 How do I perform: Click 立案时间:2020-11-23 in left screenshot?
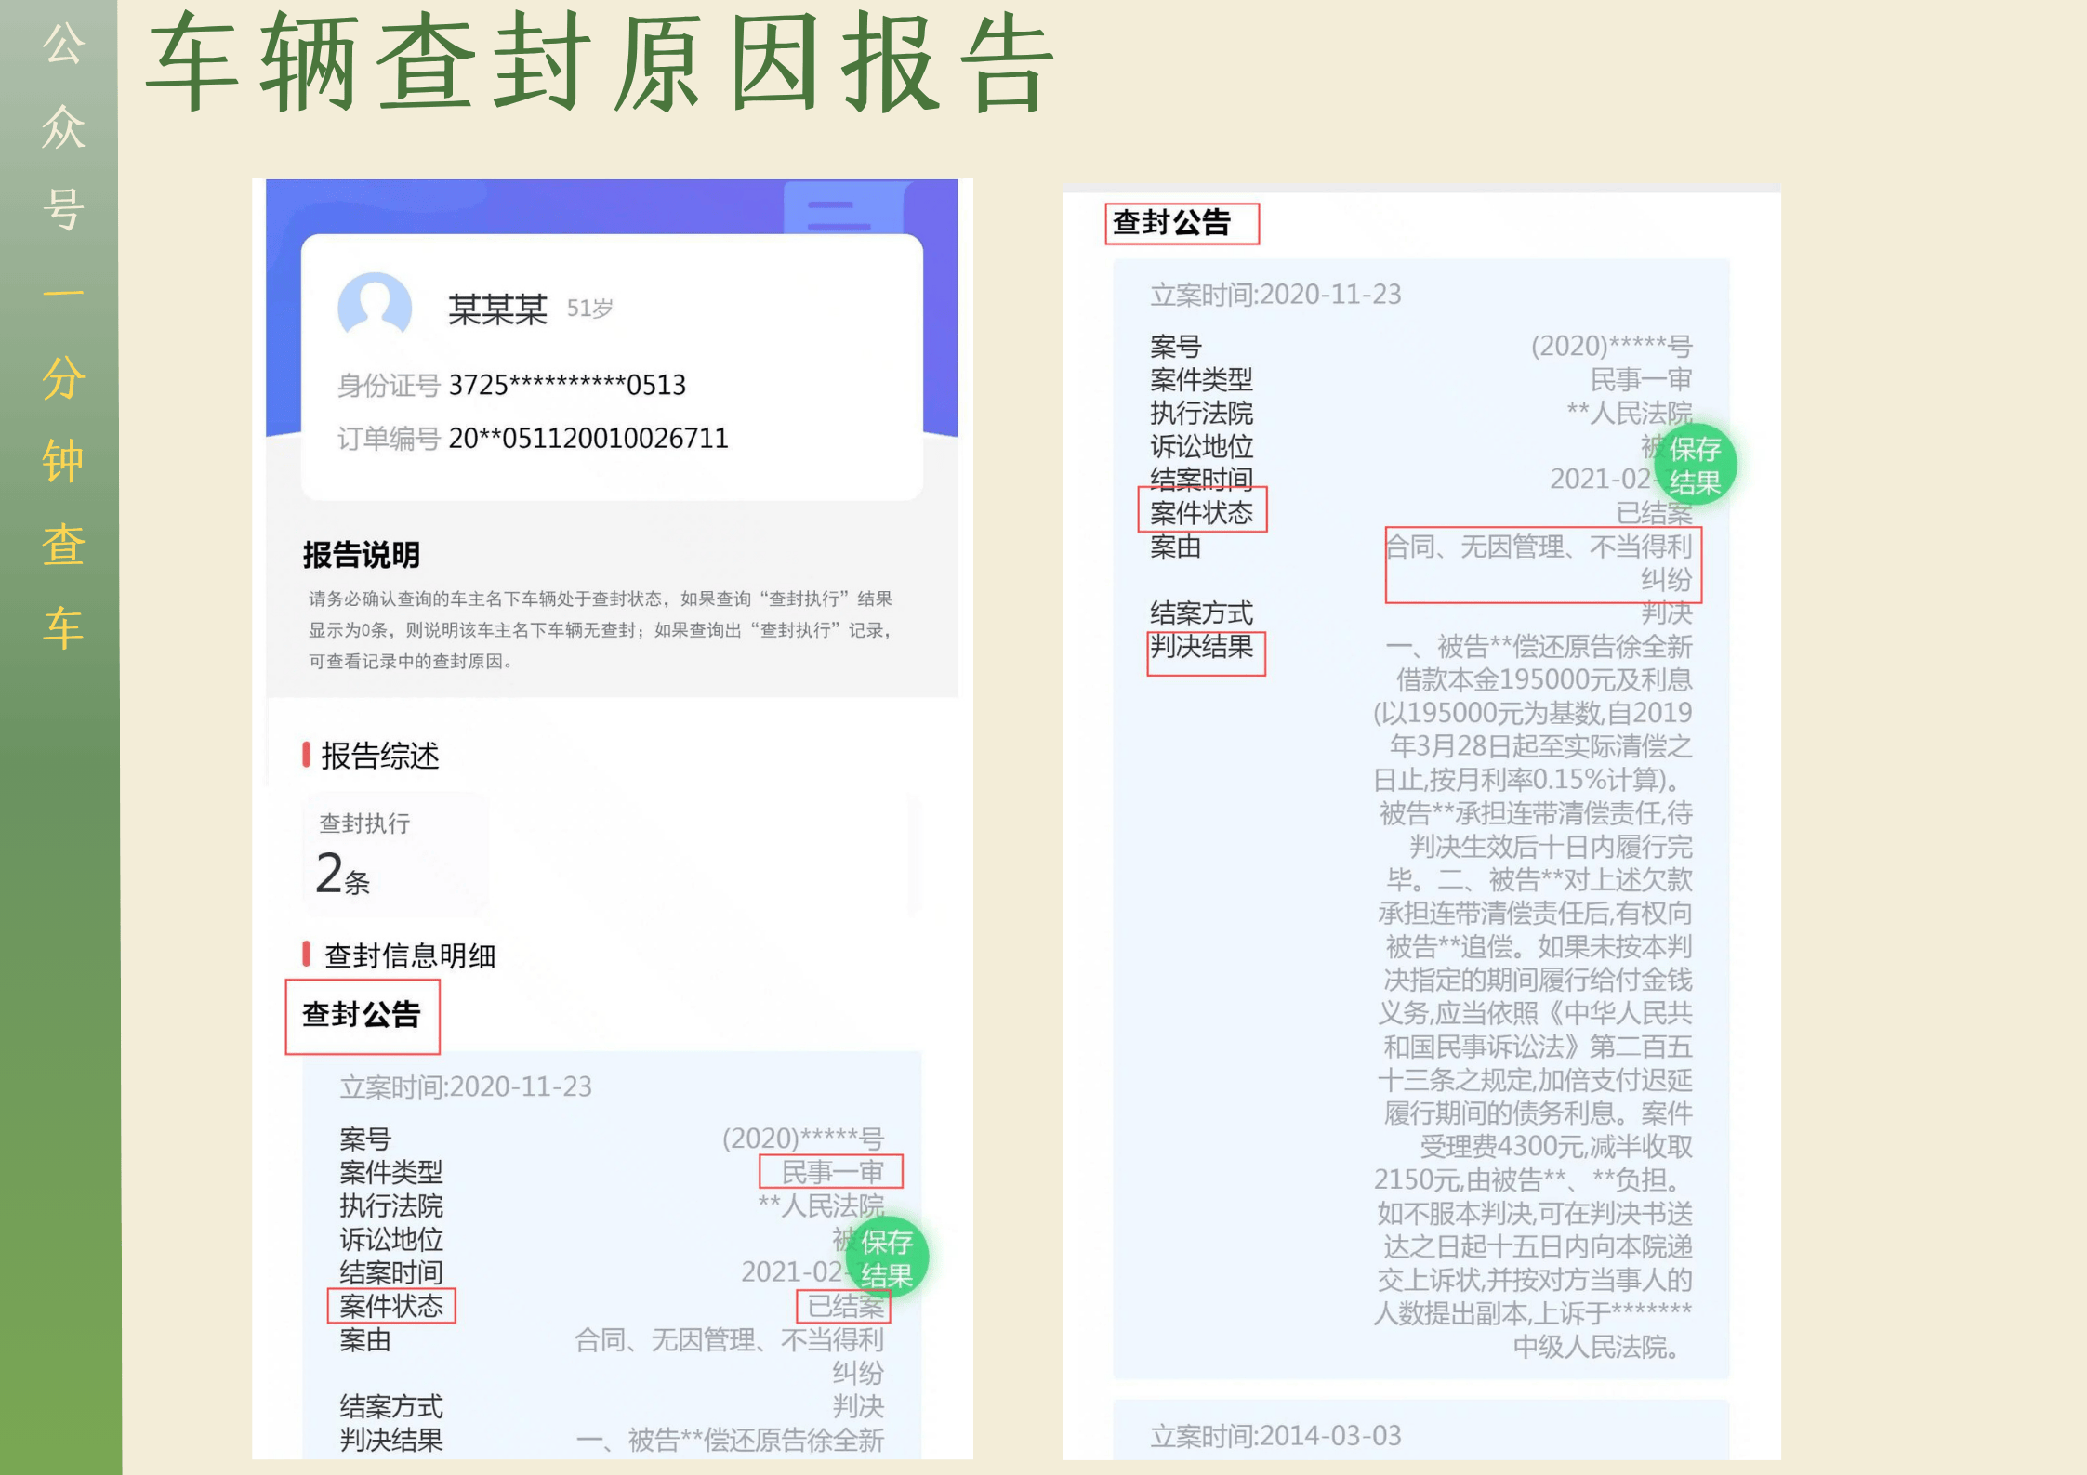(x=466, y=1086)
